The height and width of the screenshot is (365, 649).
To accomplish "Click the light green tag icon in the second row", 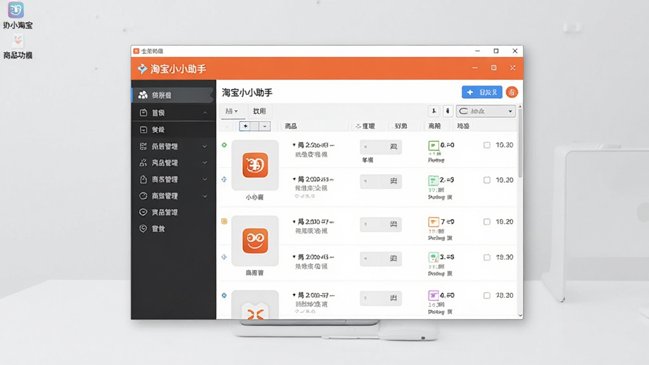I will [x=433, y=181].
